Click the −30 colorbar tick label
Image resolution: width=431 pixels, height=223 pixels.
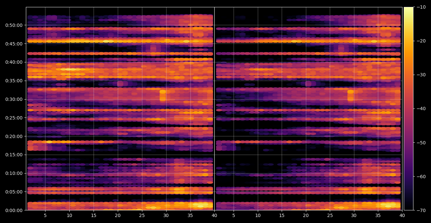[x=421, y=75]
